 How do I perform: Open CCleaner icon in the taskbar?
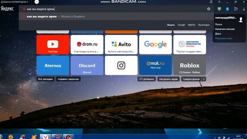[x=22, y=137]
